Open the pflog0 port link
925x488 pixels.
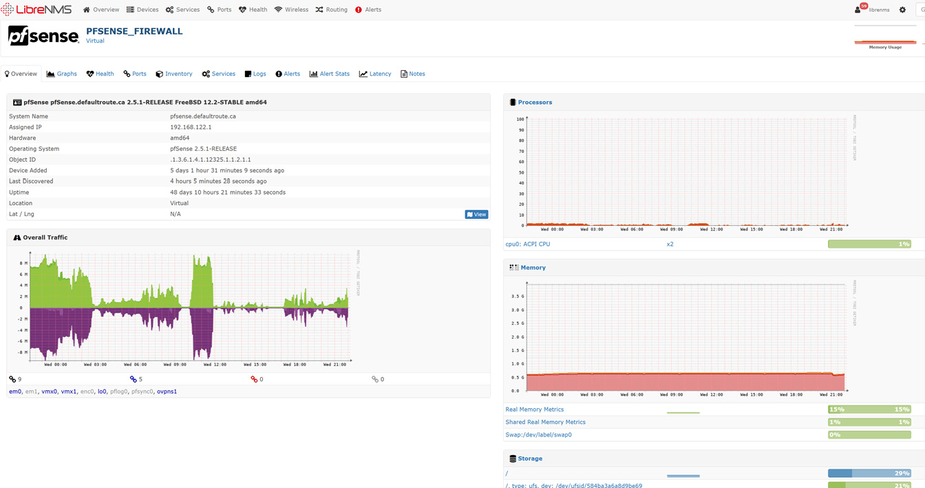click(119, 392)
